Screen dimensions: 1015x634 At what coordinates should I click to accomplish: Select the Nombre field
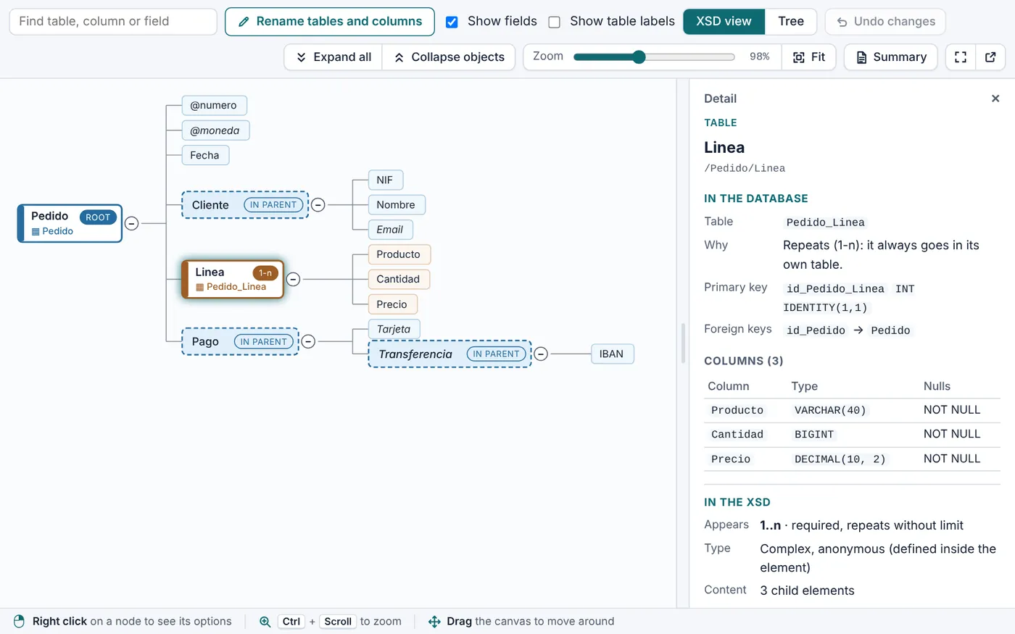click(x=396, y=205)
